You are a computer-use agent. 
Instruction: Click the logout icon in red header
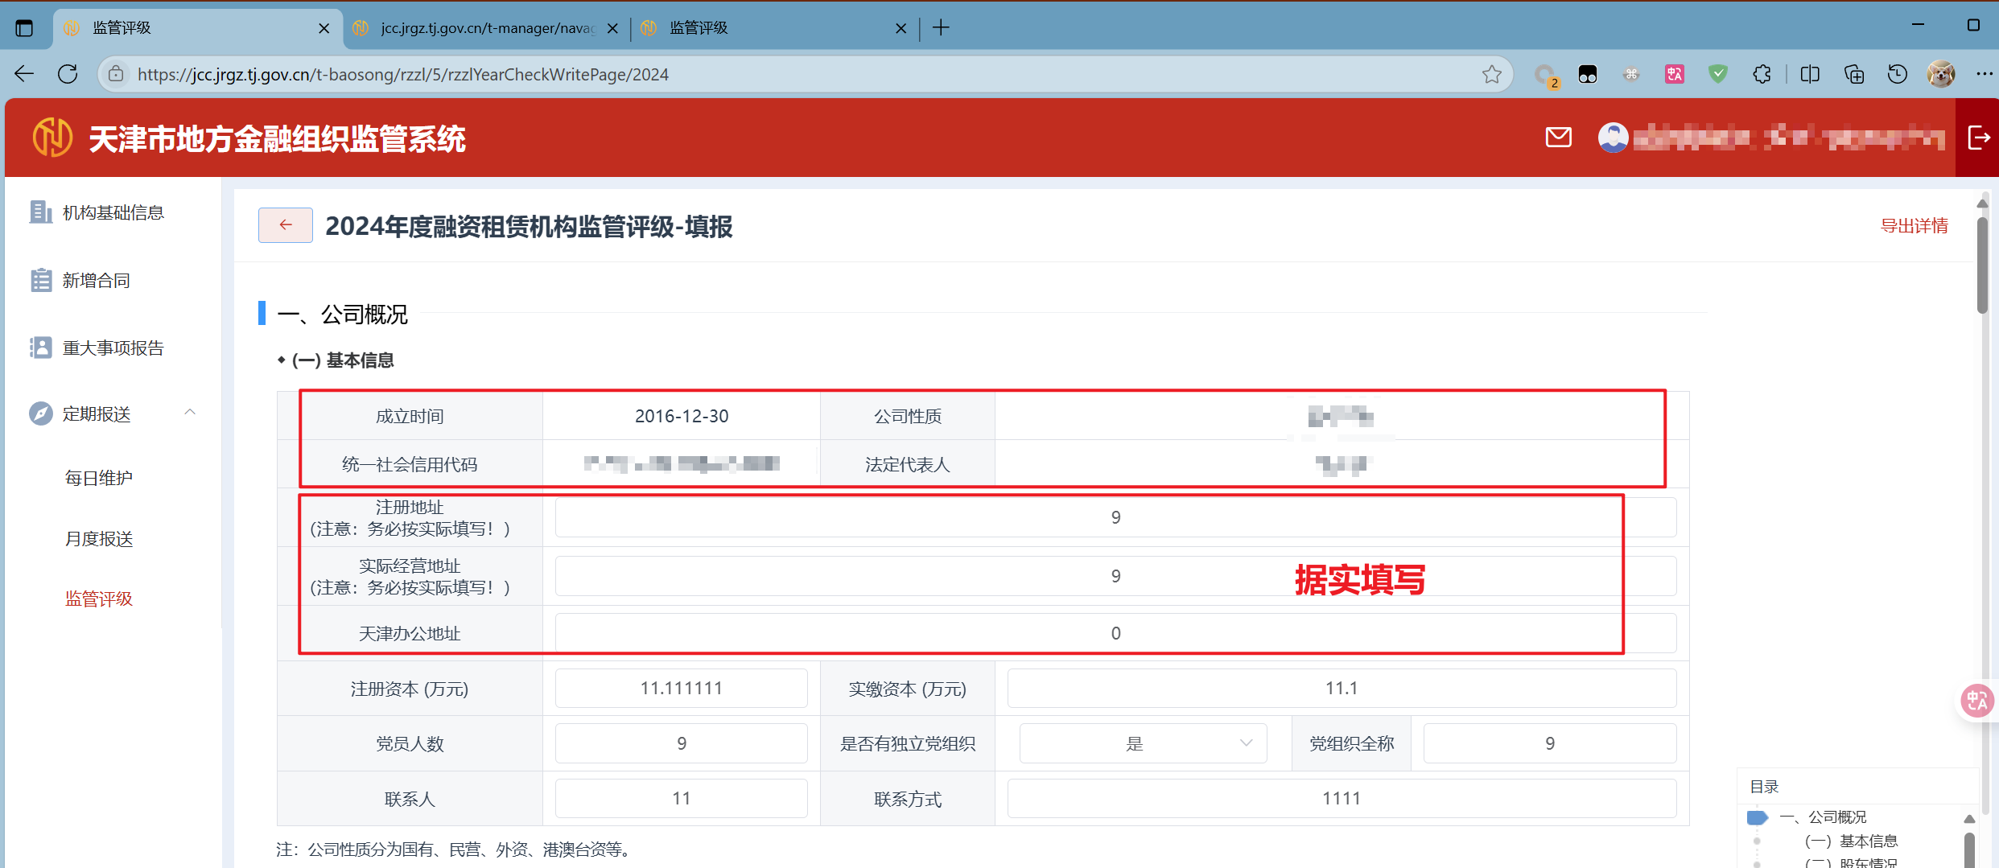coord(1978,138)
